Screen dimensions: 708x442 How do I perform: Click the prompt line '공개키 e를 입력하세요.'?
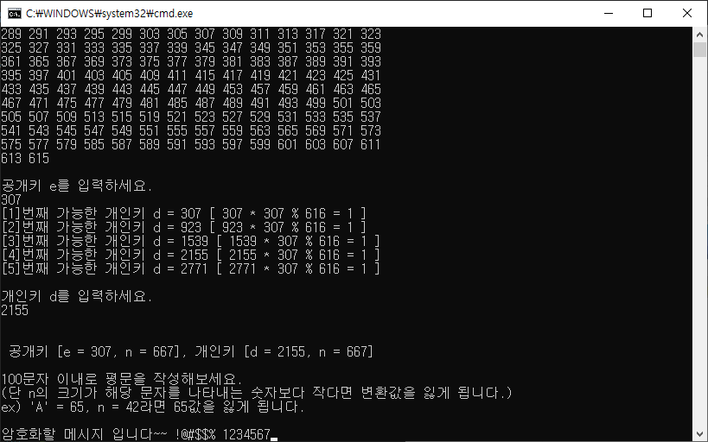click(x=77, y=186)
